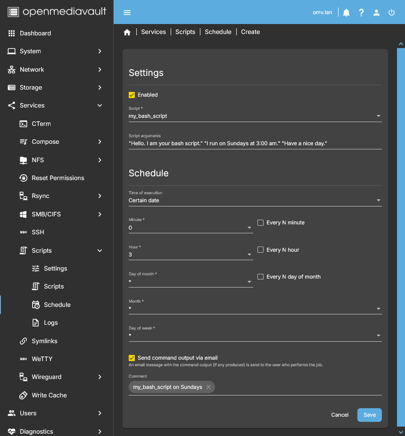Image resolution: width=405 pixels, height=436 pixels.
Task: Go to Dashboard in sidebar
Action: tap(35, 33)
